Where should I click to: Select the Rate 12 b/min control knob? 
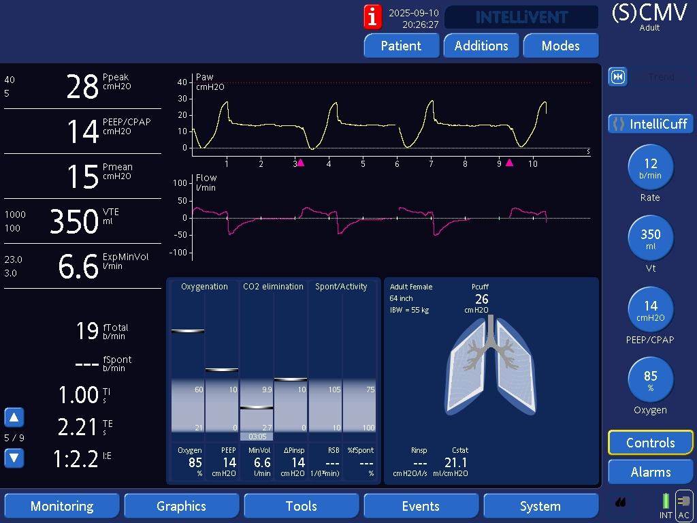coord(650,168)
